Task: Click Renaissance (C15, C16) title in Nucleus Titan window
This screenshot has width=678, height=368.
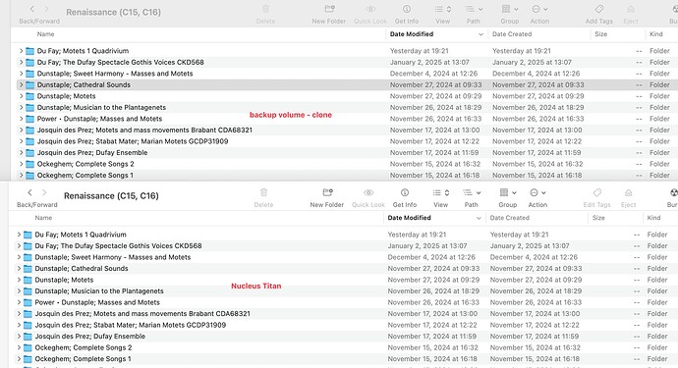Action: point(111,195)
